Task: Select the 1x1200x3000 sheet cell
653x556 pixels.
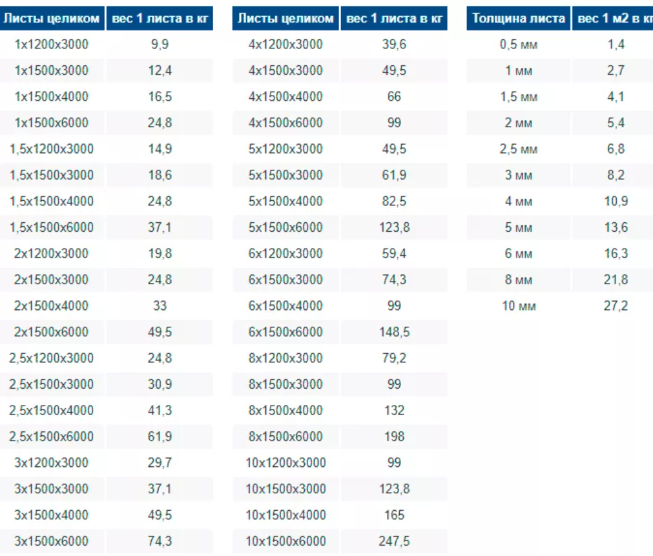Action: tap(52, 45)
